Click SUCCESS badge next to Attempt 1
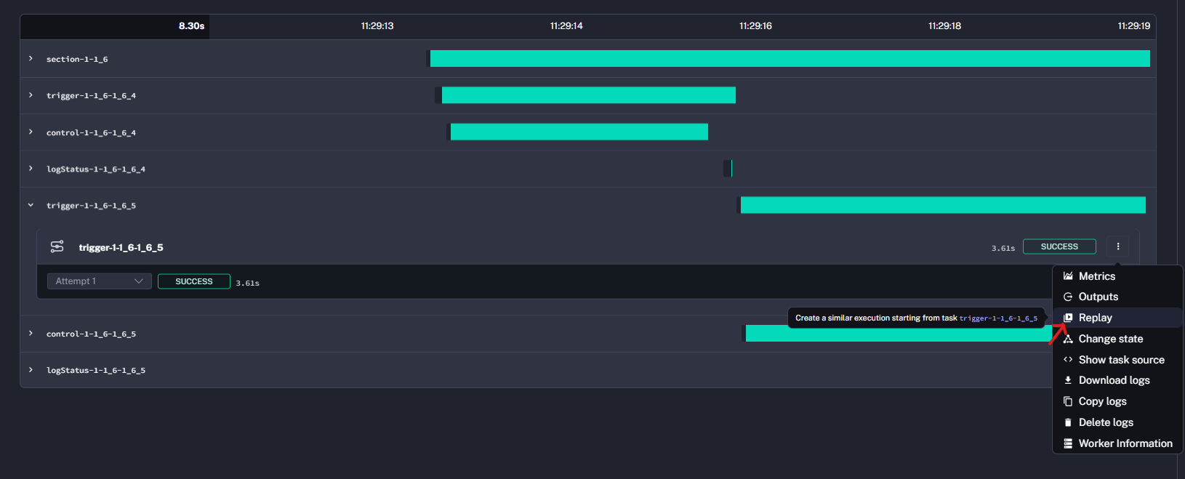The width and height of the screenshot is (1185, 479). pos(194,281)
